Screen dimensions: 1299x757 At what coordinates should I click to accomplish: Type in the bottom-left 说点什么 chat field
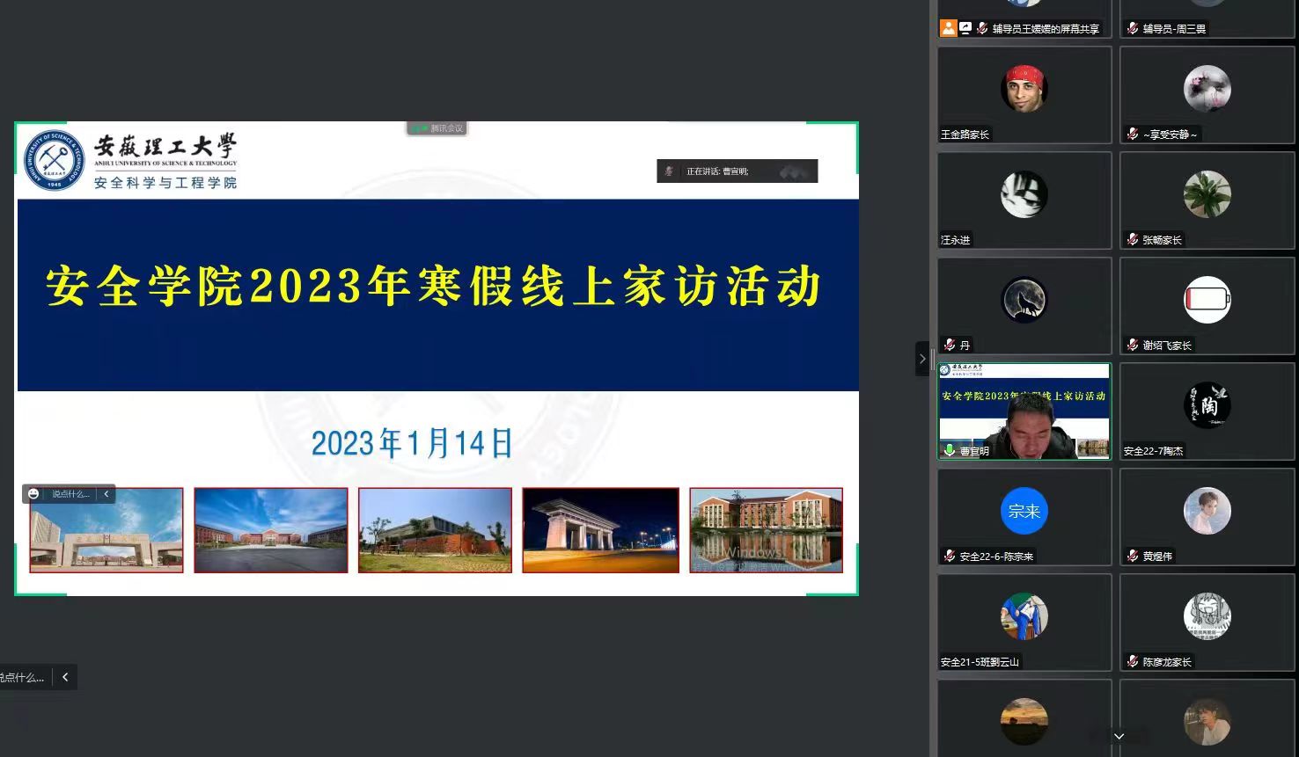coord(21,677)
